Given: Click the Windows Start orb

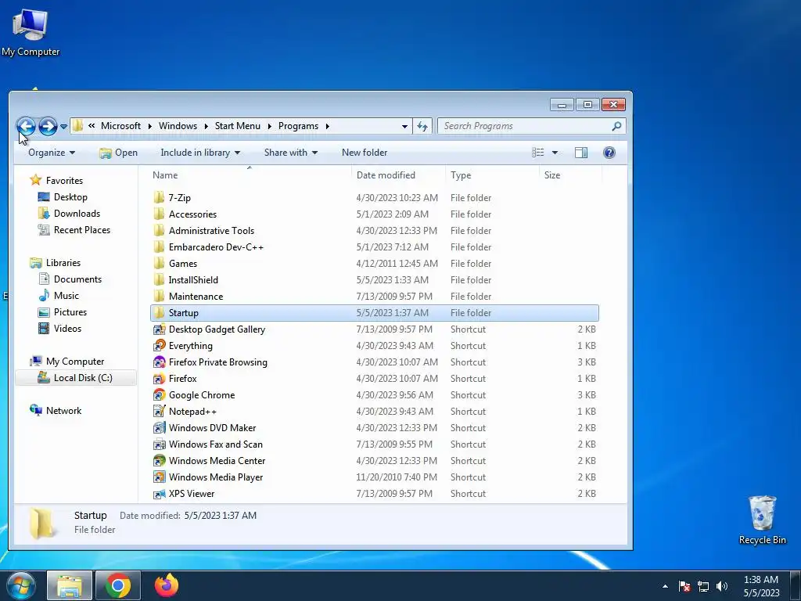Looking at the screenshot, I should click(21, 585).
